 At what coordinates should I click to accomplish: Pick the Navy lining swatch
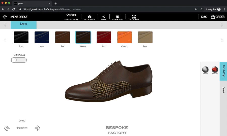point(42,37)
